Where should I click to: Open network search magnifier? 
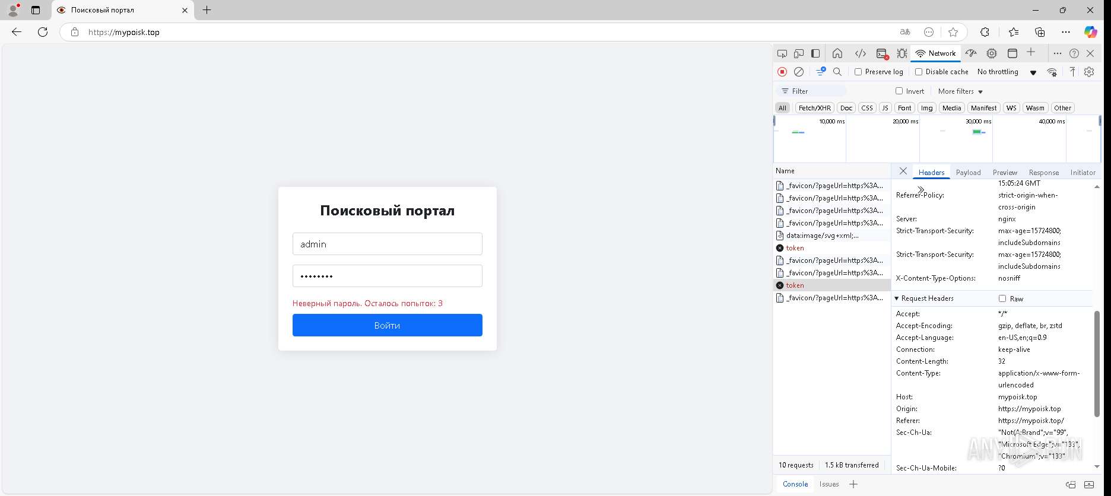tap(837, 72)
